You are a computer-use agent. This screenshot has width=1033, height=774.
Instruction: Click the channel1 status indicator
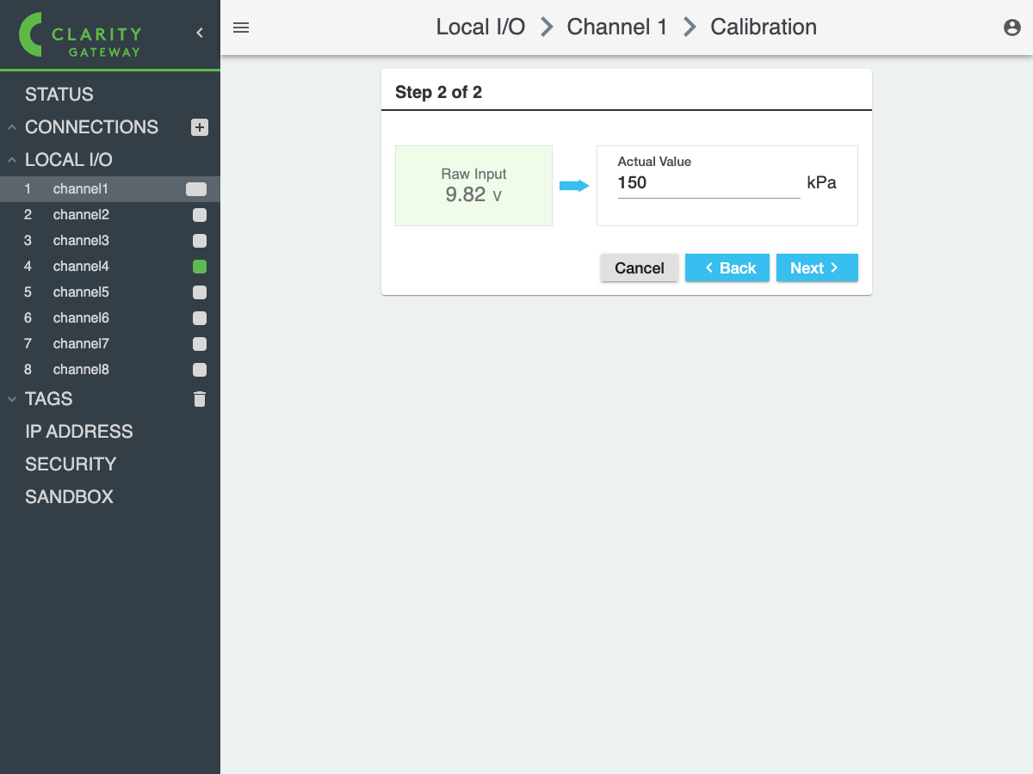point(196,189)
